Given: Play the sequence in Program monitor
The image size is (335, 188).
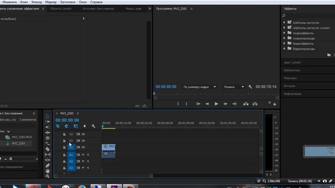Looking at the screenshot, I should tap(216, 104).
